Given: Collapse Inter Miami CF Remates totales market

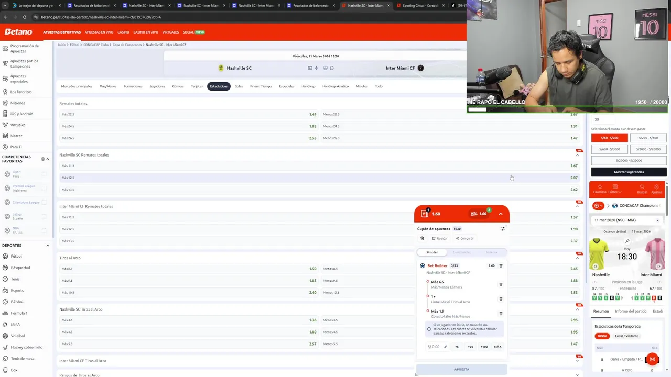Looking at the screenshot, I should click(577, 206).
